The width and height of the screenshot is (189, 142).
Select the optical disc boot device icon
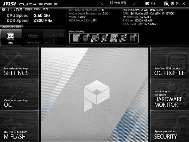86,38
